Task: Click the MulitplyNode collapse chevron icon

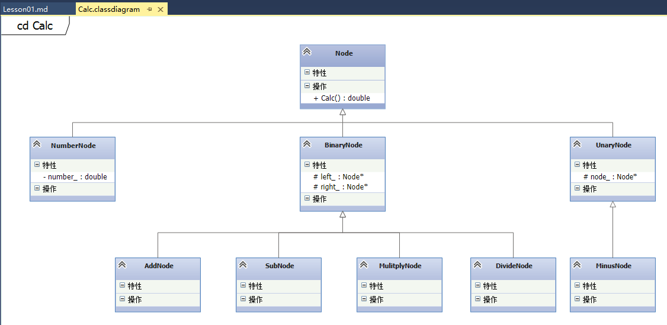Action: click(x=364, y=265)
